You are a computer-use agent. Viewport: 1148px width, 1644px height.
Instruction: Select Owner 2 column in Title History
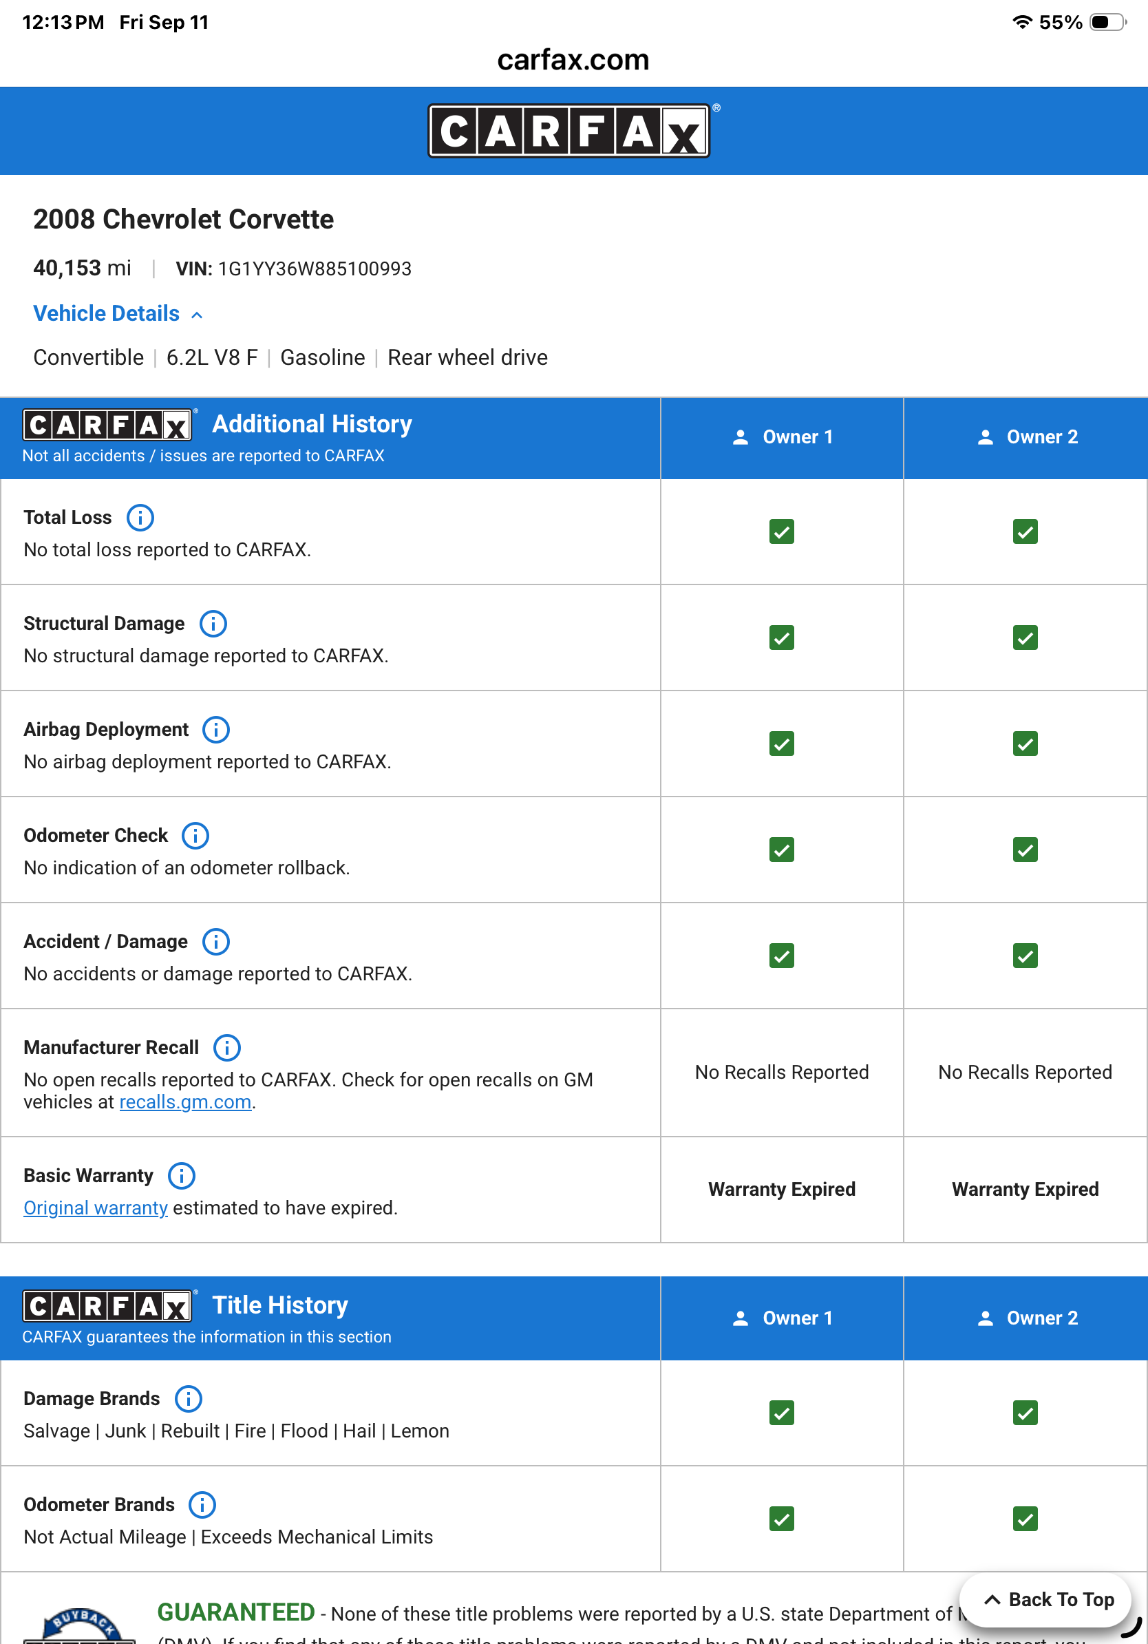click(x=1025, y=1318)
